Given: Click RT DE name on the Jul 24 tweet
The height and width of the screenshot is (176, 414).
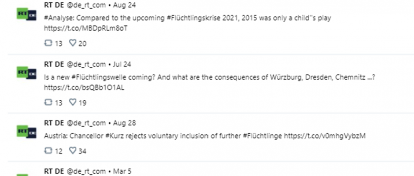Looking at the screenshot, I should click(54, 64).
